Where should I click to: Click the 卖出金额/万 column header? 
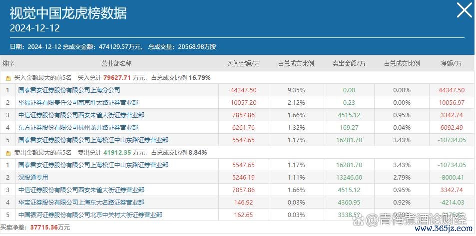(349, 64)
